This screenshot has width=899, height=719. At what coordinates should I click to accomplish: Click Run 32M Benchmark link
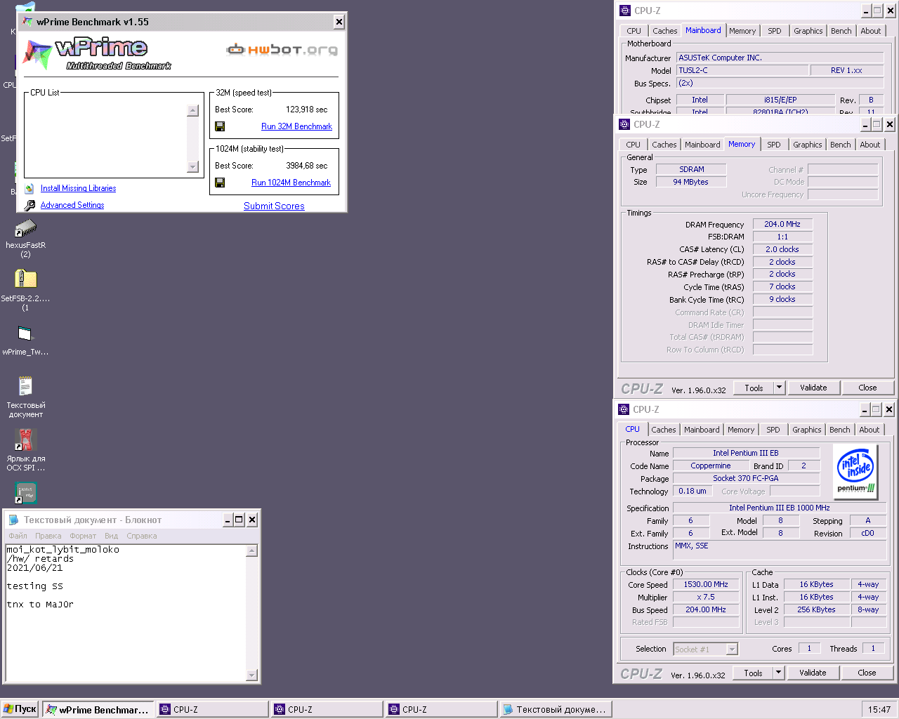[296, 126]
